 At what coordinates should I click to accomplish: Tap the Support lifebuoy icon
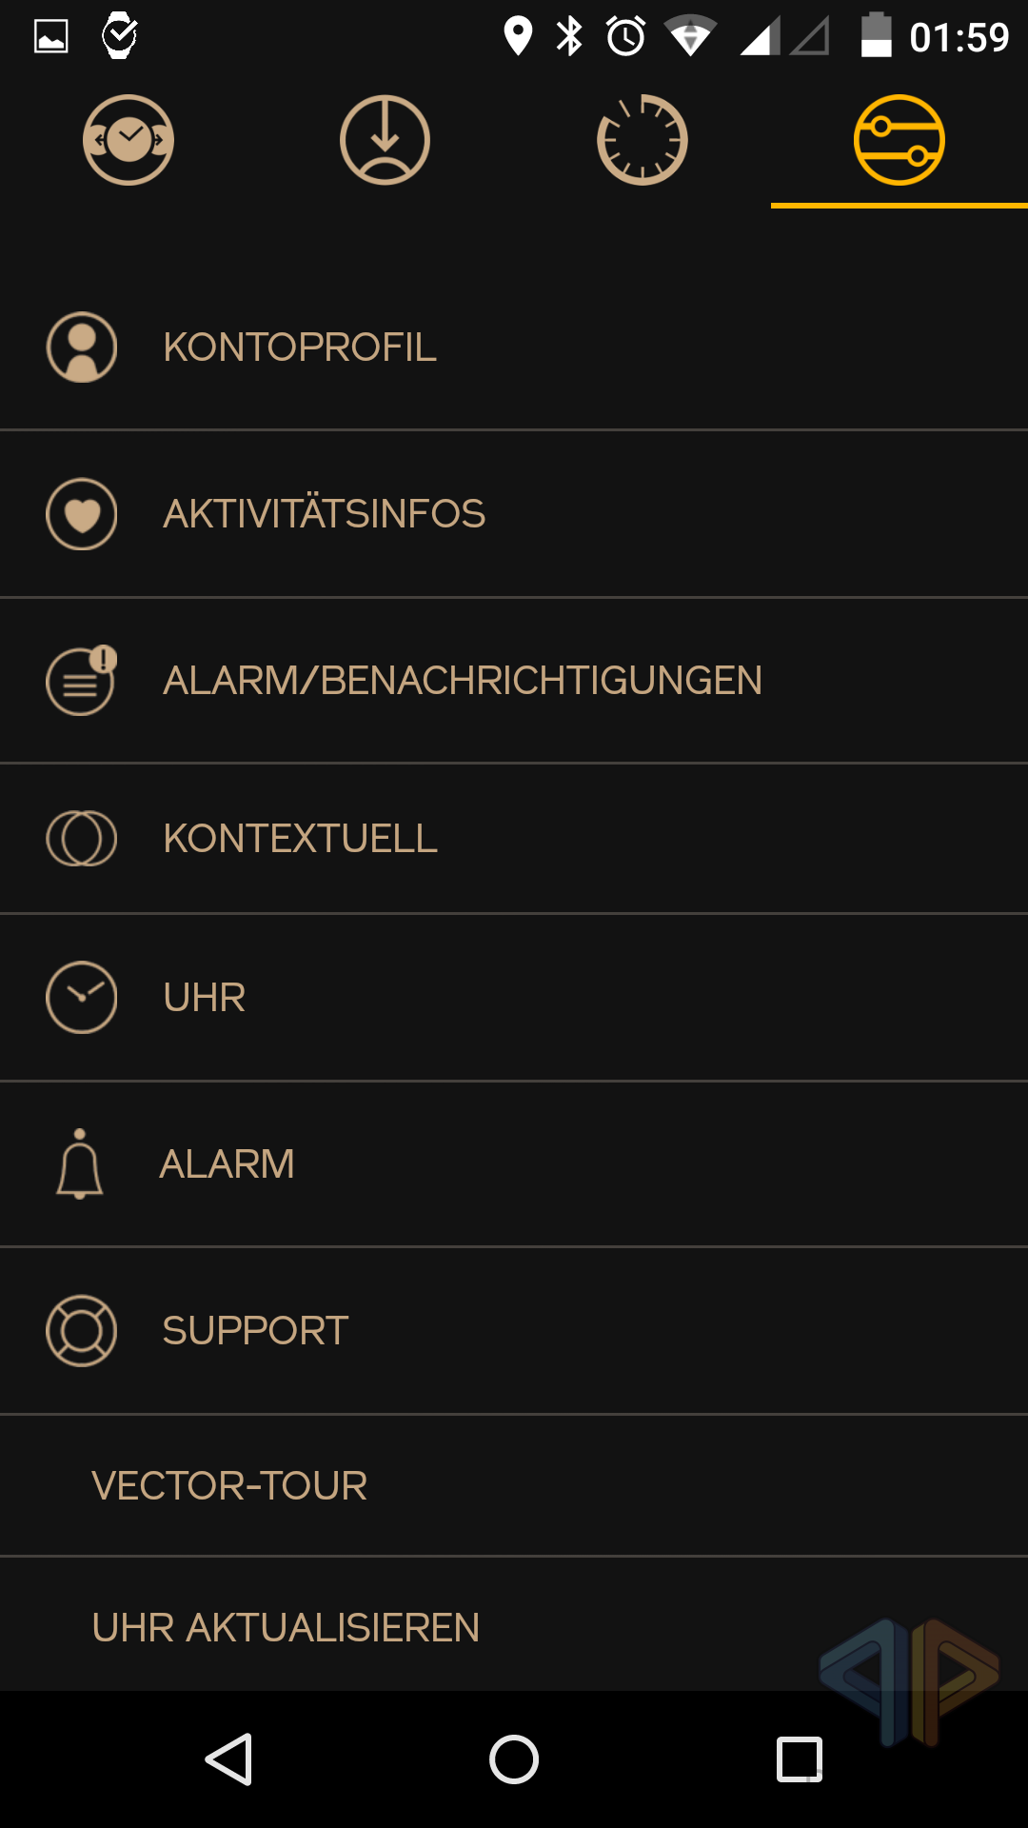click(82, 1331)
